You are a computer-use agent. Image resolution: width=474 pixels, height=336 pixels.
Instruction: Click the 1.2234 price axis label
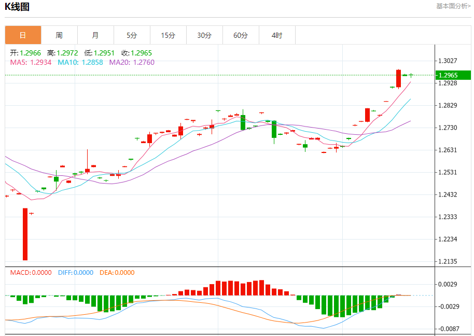click(448, 240)
